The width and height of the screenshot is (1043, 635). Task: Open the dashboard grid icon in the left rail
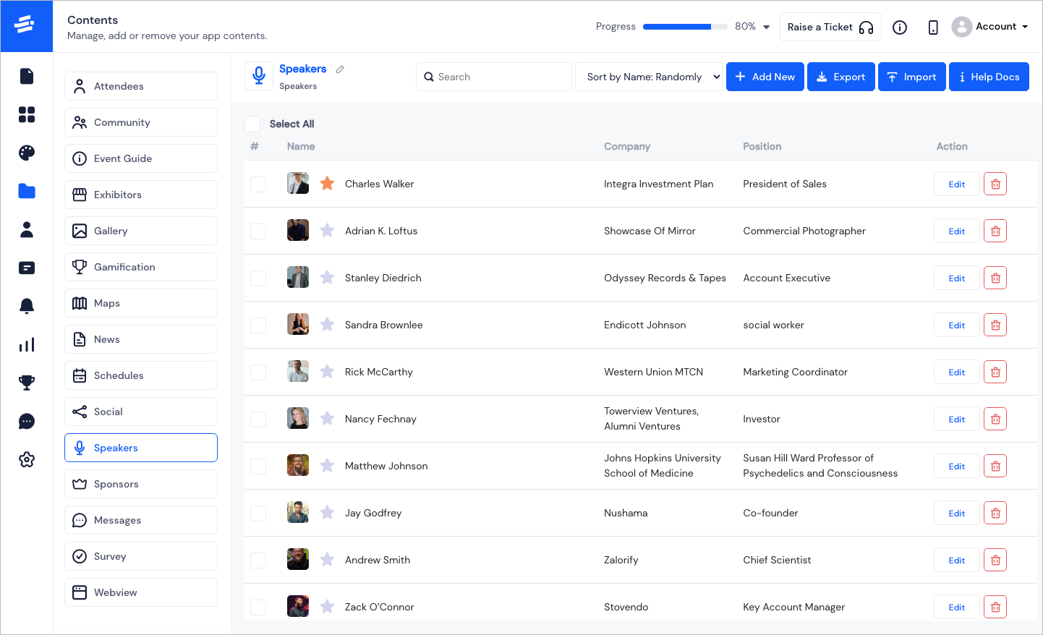27,114
